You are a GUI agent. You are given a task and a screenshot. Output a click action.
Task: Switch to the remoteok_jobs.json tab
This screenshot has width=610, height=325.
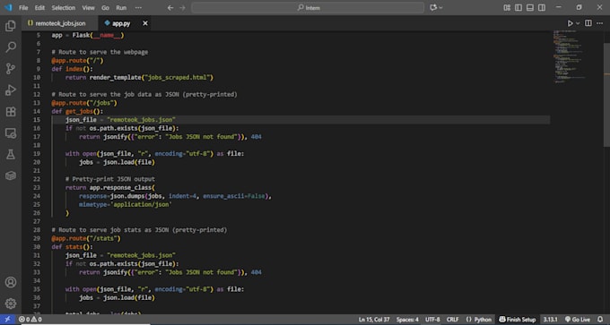60,23
